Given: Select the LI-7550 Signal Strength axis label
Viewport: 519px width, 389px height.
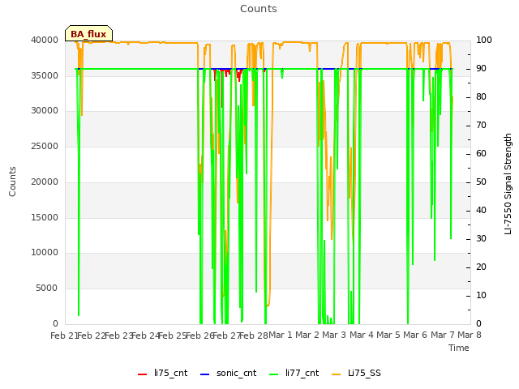Looking at the screenshot, I should point(508,184).
